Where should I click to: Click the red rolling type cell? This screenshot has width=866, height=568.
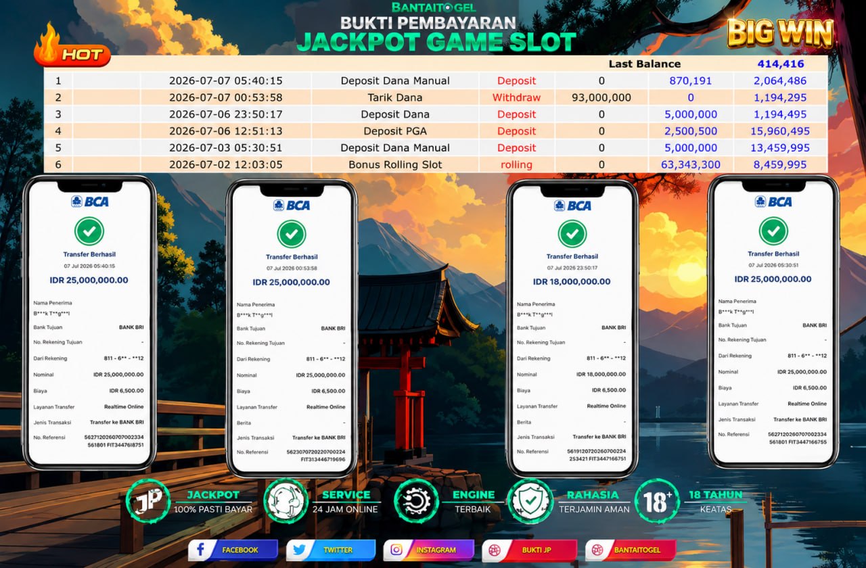point(517,164)
